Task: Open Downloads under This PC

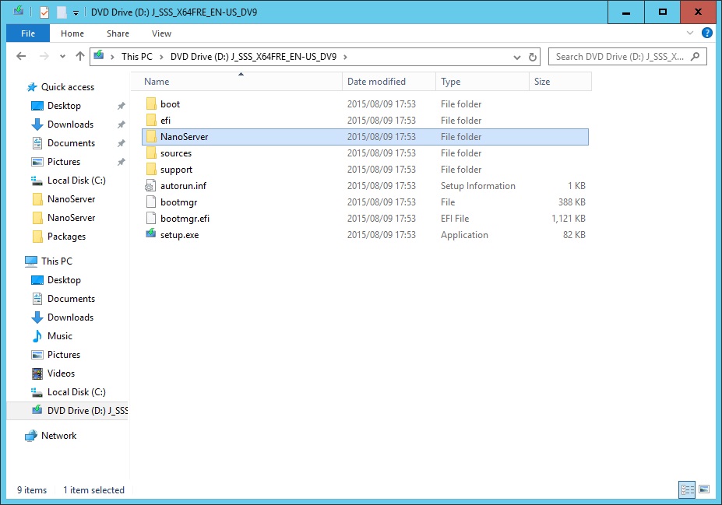Action: click(70, 317)
